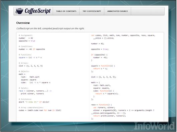Image resolution: width=177 pixels, height=132 pixels.
Task: Click the Overview section heading
Action: (23, 23)
